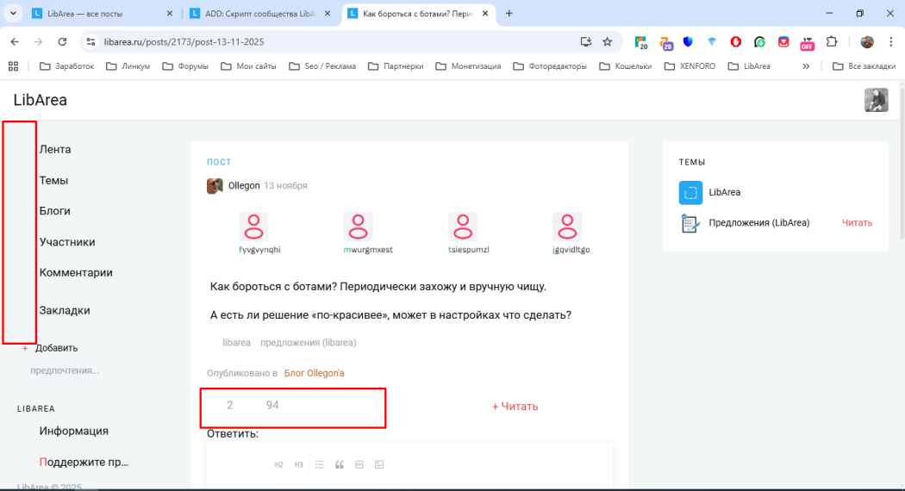
Task: Go to Темы in sidebar
Action: [53, 181]
